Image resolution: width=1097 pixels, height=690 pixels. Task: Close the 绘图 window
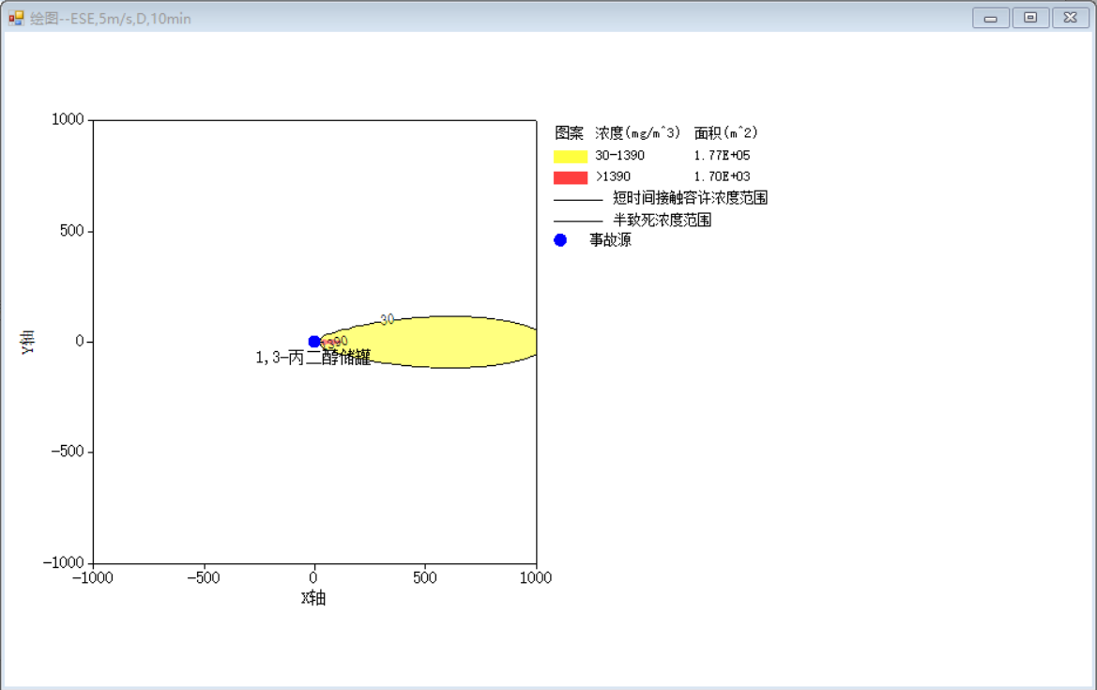point(1070,18)
